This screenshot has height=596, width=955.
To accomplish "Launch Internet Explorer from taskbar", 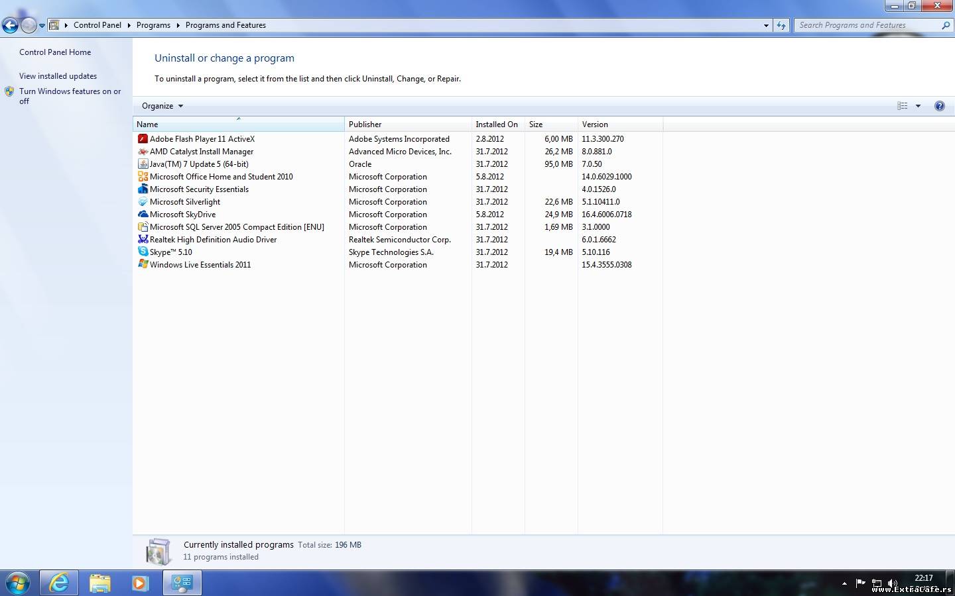I will coord(59,583).
